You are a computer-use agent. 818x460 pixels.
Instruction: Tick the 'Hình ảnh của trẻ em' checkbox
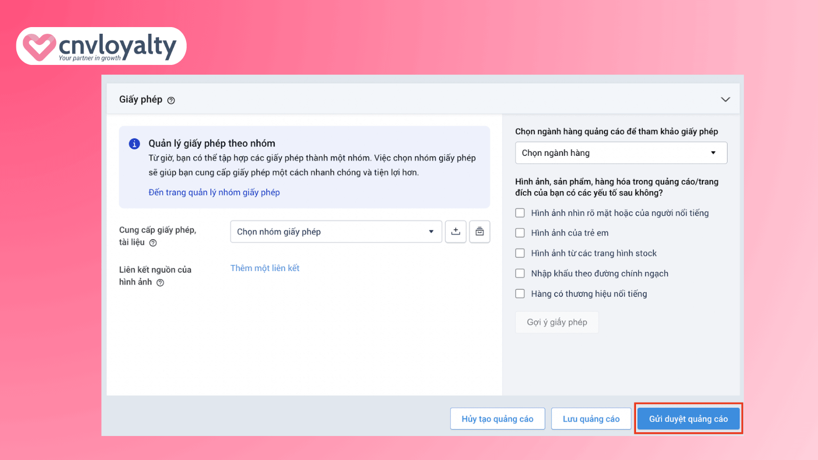pyautogui.click(x=520, y=233)
